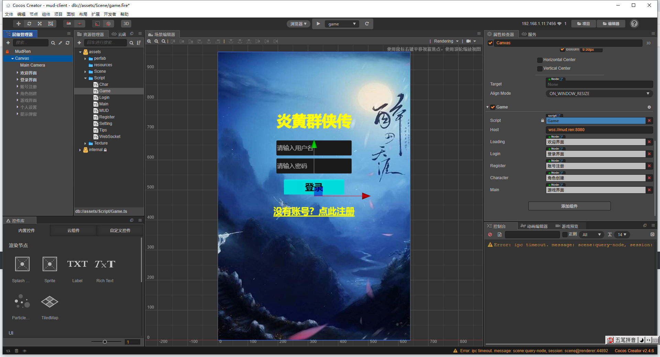Select the Move transform tool
The width and height of the screenshot is (660, 357).
pos(19,24)
